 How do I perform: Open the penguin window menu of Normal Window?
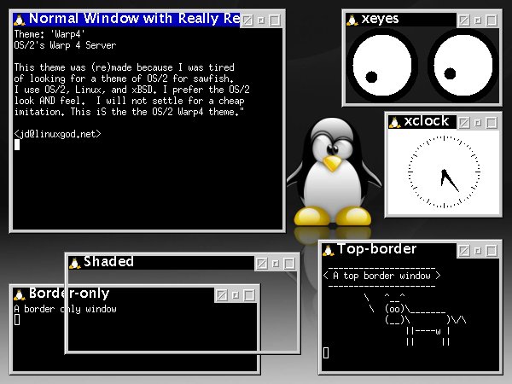click(20, 20)
